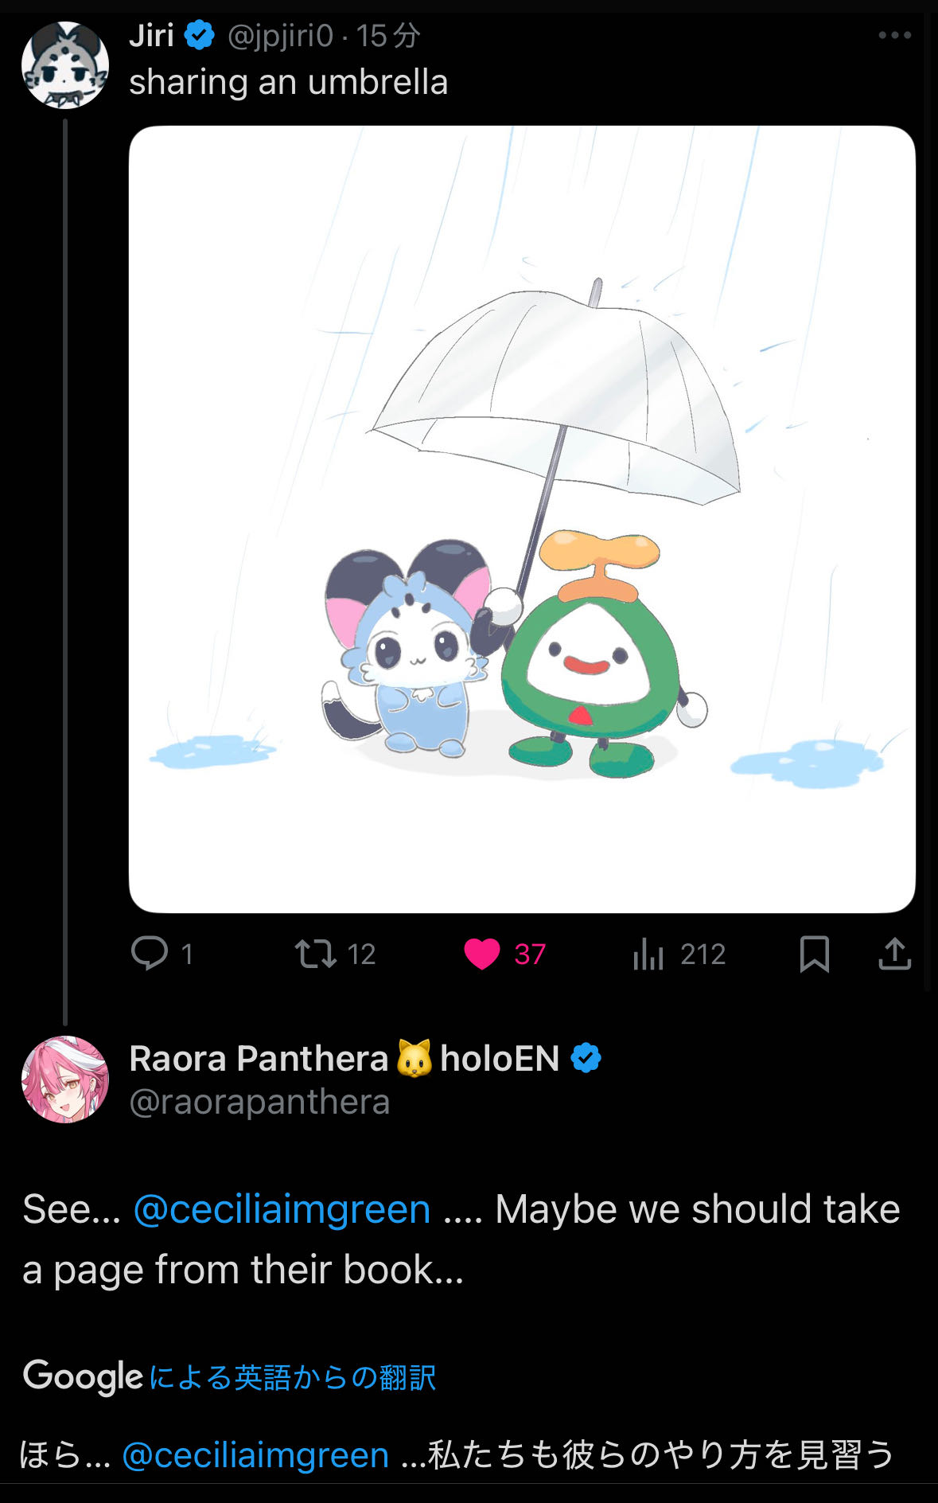The image size is (938, 1503).
Task: Tap the repost icon with count 12
Action: 316,953
